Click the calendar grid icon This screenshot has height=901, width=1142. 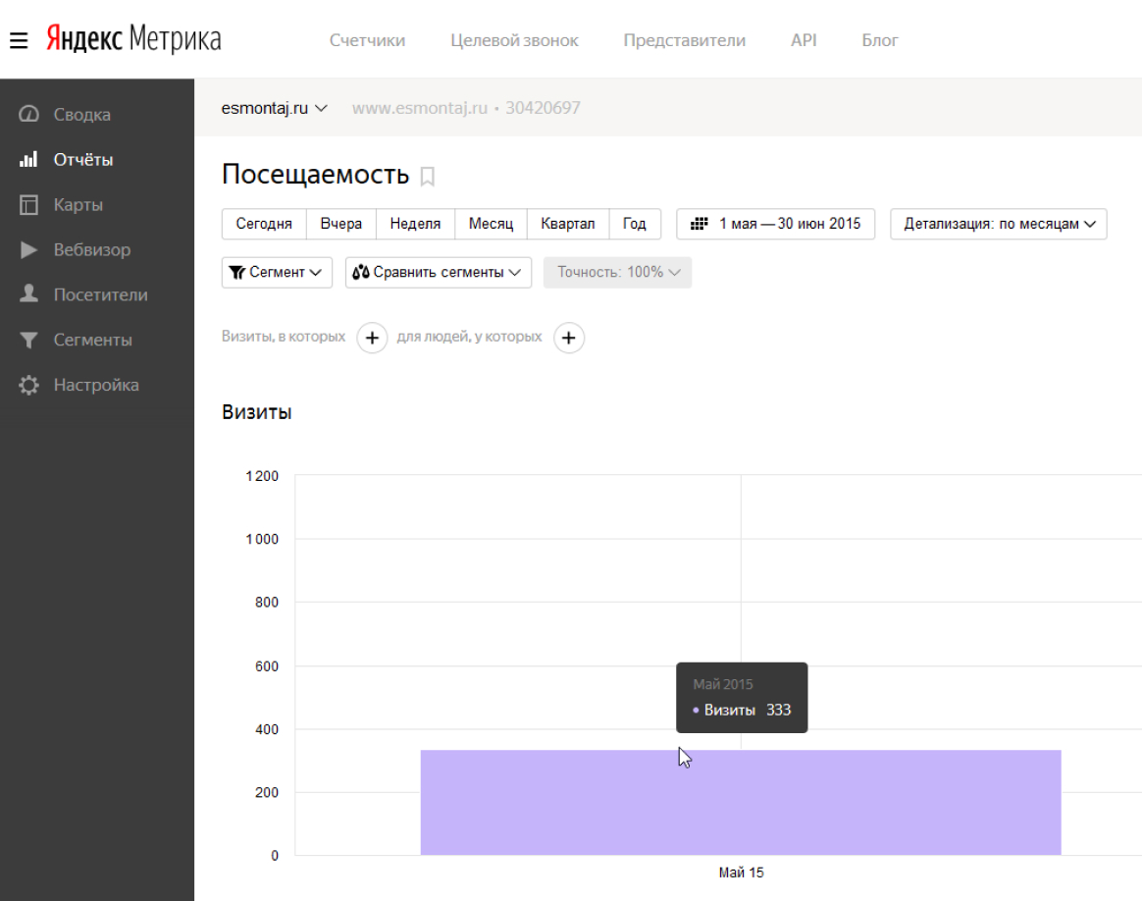[x=700, y=224]
